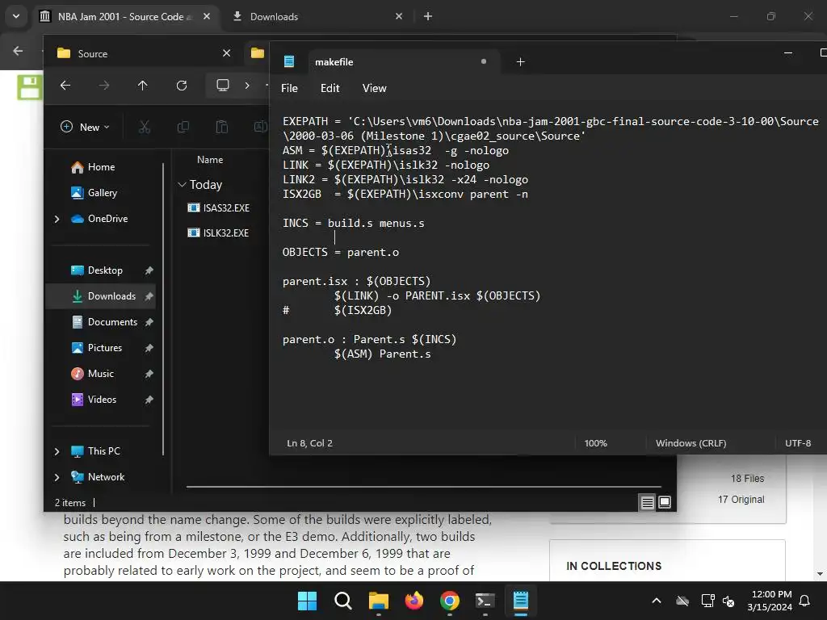This screenshot has width=827, height=620.
Task: Show hidden system tray icons
Action: 657,601
